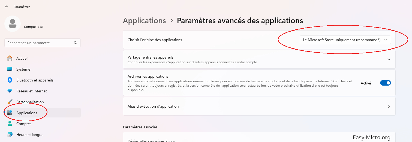This screenshot has height=142, width=412.
Task: Click the Applications breadcrumb link
Action: [145, 20]
